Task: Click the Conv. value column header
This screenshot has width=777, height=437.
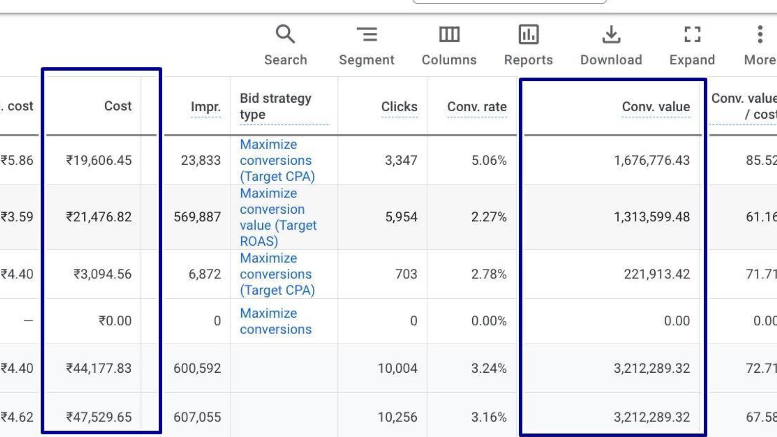Action: tap(656, 107)
